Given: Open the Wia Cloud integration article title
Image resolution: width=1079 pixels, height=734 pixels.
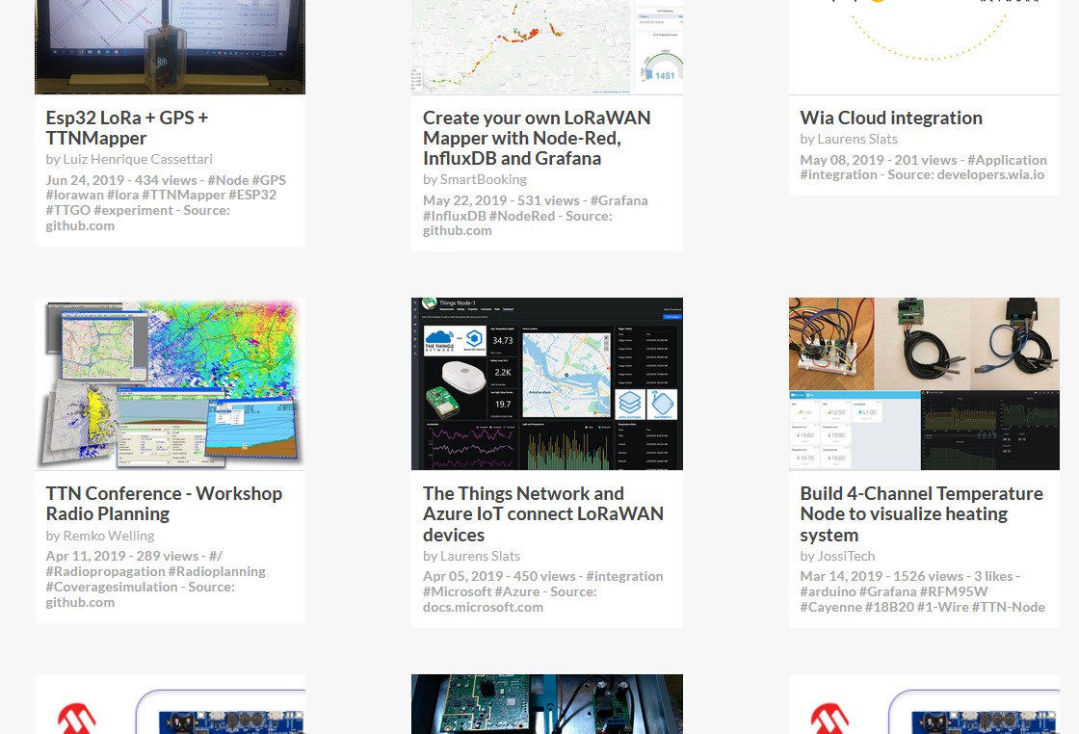Looking at the screenshot, I should point(891,118).
